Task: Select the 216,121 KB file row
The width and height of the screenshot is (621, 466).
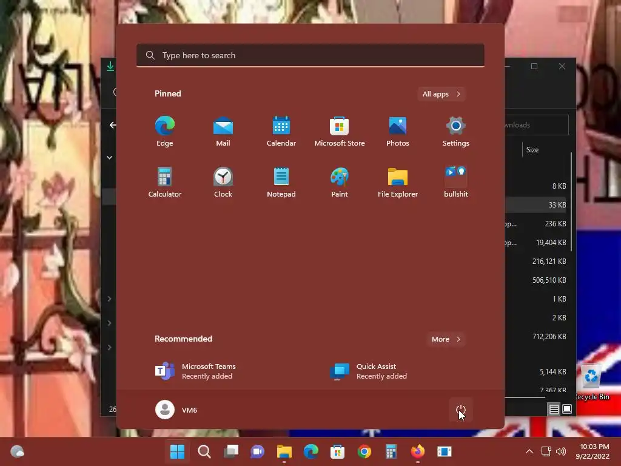Action: click(x=535, y=261)
